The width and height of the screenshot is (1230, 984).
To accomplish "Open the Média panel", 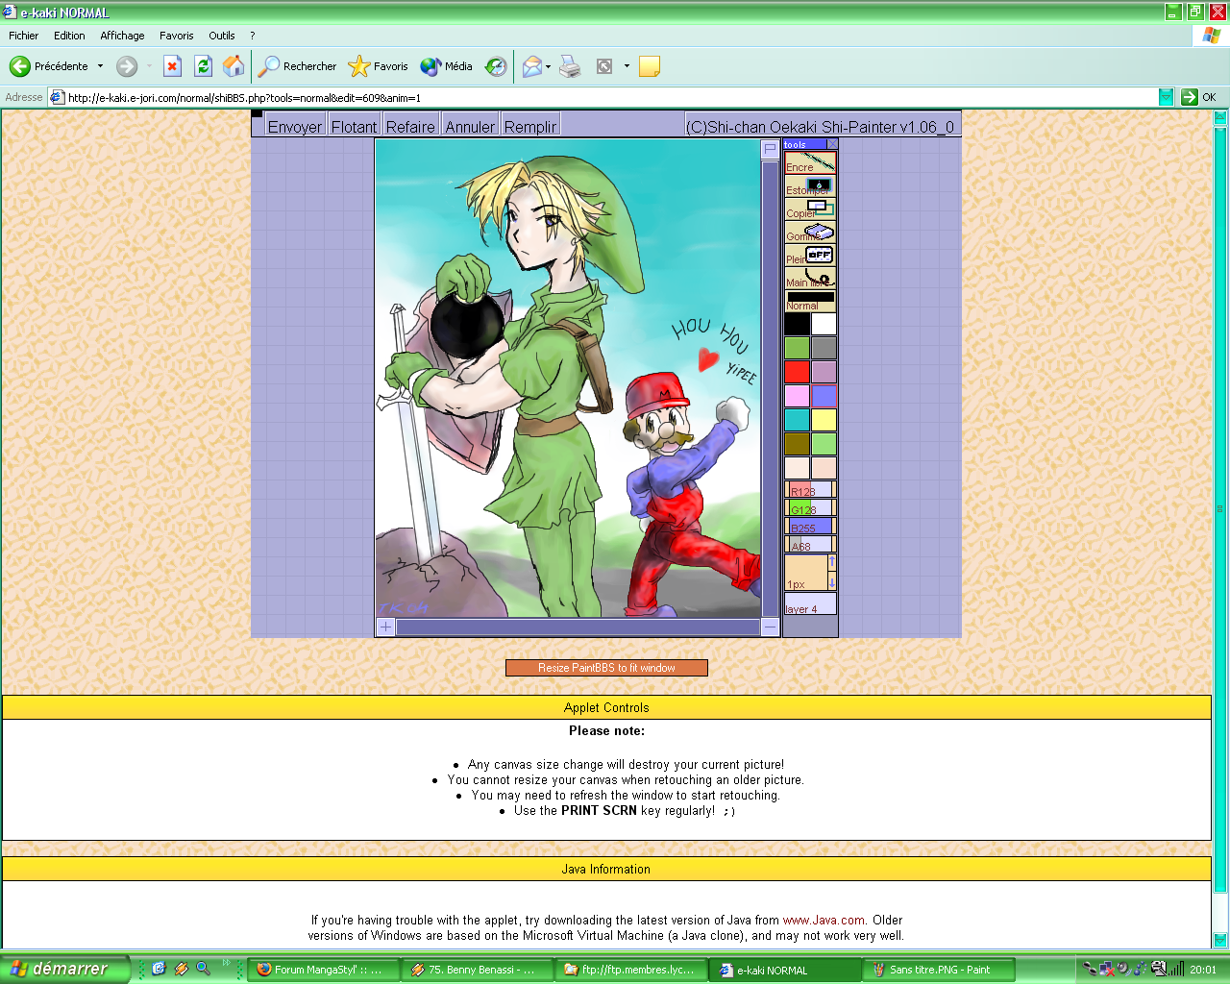I will 447,66.
